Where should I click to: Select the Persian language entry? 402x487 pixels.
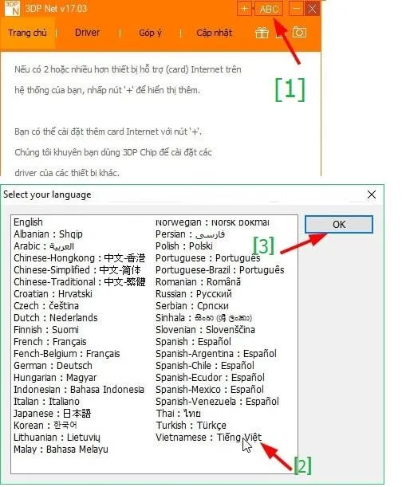(191, 234)
